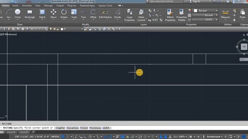248x139 pixels.
Task: Switch to the Annotate tab
Action: 27,5
